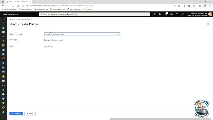
Task: Open Cloud Shell icon in Azure header
Action: click(155, 14)
